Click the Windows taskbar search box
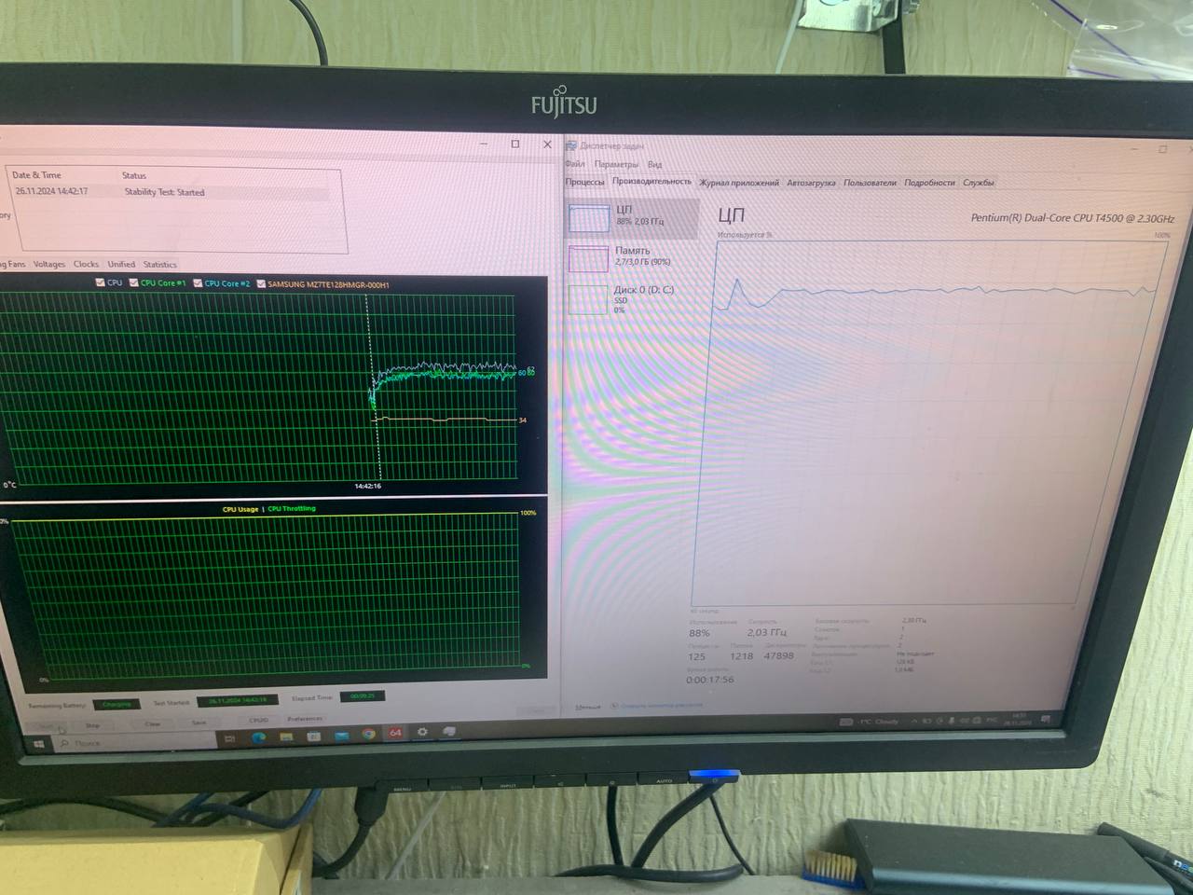Image resolution: width=1193 pixels, height=895 pixels. point(135,742)
